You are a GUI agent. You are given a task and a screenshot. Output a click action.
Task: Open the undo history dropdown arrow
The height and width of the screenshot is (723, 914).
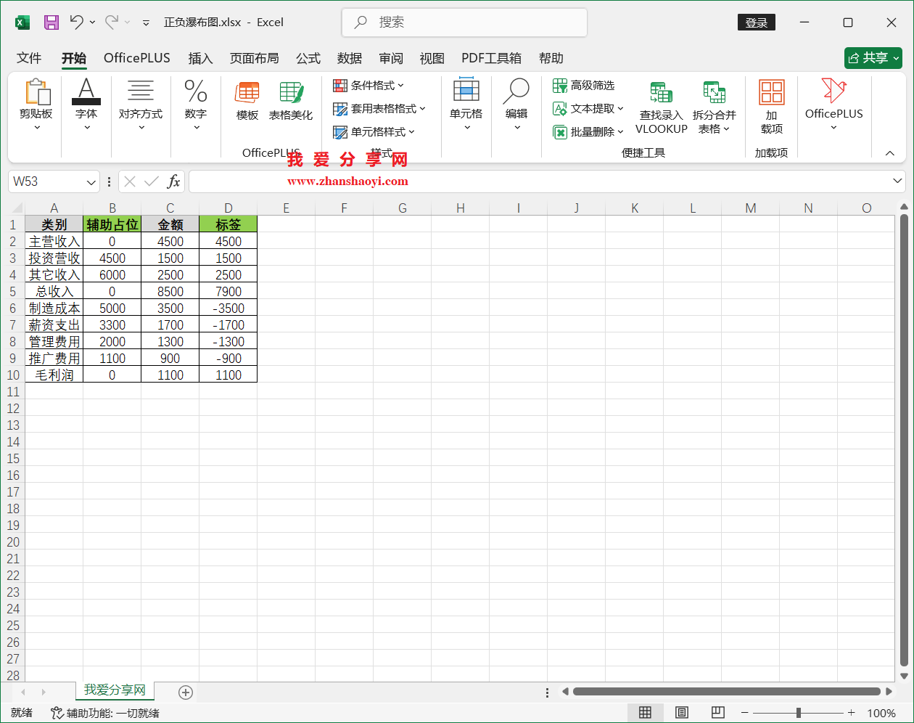coord(92,23)
